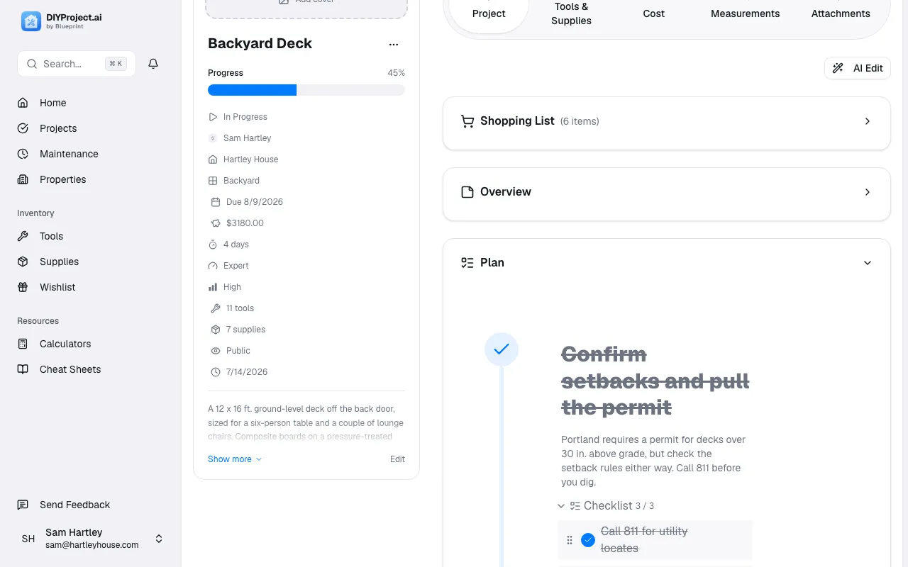Image resolution: width=908 pixels, height=567 pixels.
Task: Click the 7/14/2026 date text
Action: tap(247, 372)
